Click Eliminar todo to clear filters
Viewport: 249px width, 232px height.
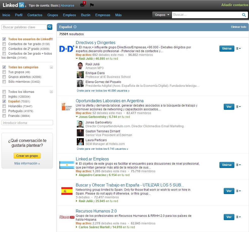point(238,27)
